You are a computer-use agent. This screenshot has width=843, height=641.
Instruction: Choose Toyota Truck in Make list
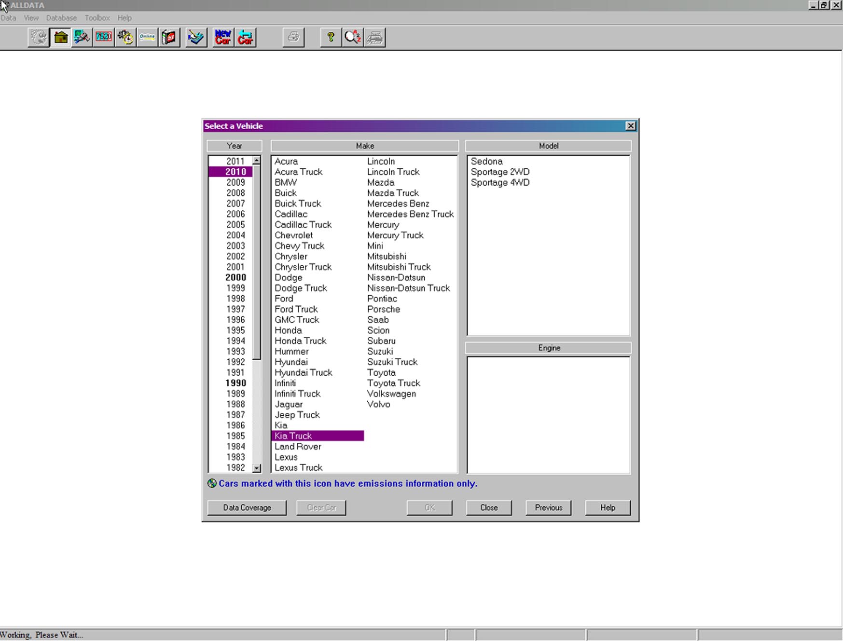393,383
